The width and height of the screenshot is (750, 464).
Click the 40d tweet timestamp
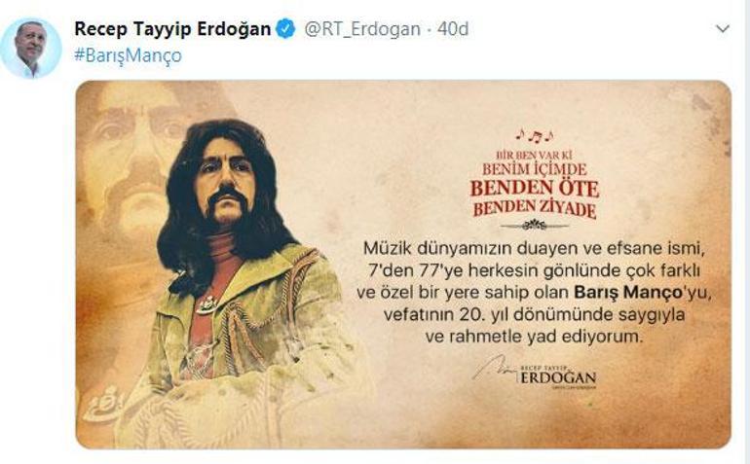(453, 29)
